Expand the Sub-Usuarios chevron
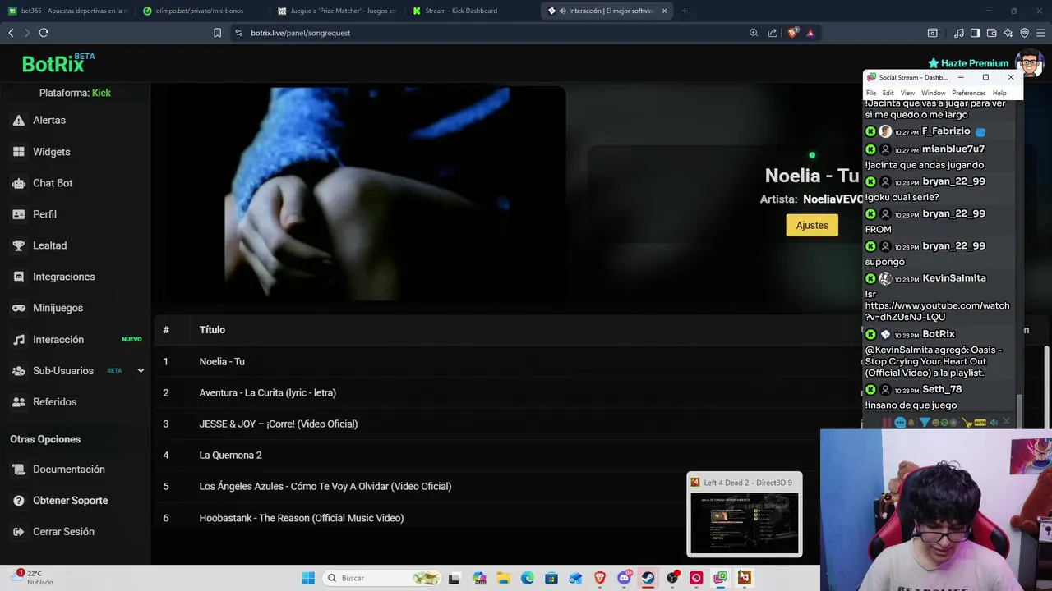 click(x=141, y=370)
